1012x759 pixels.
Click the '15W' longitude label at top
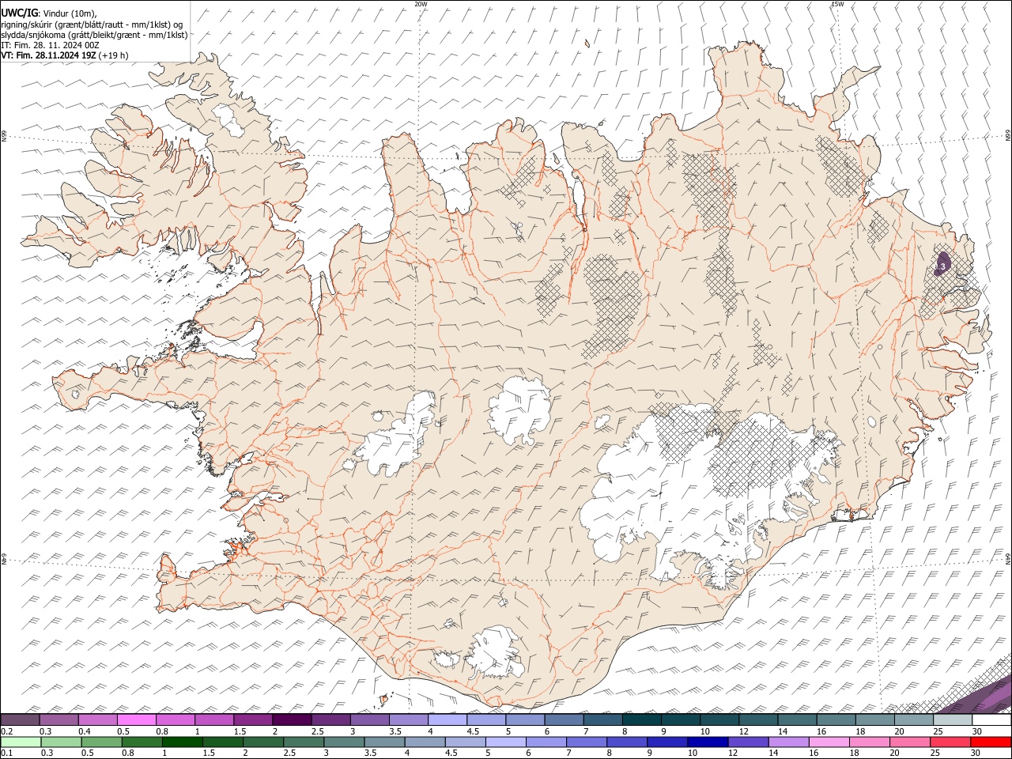point(837,4)
